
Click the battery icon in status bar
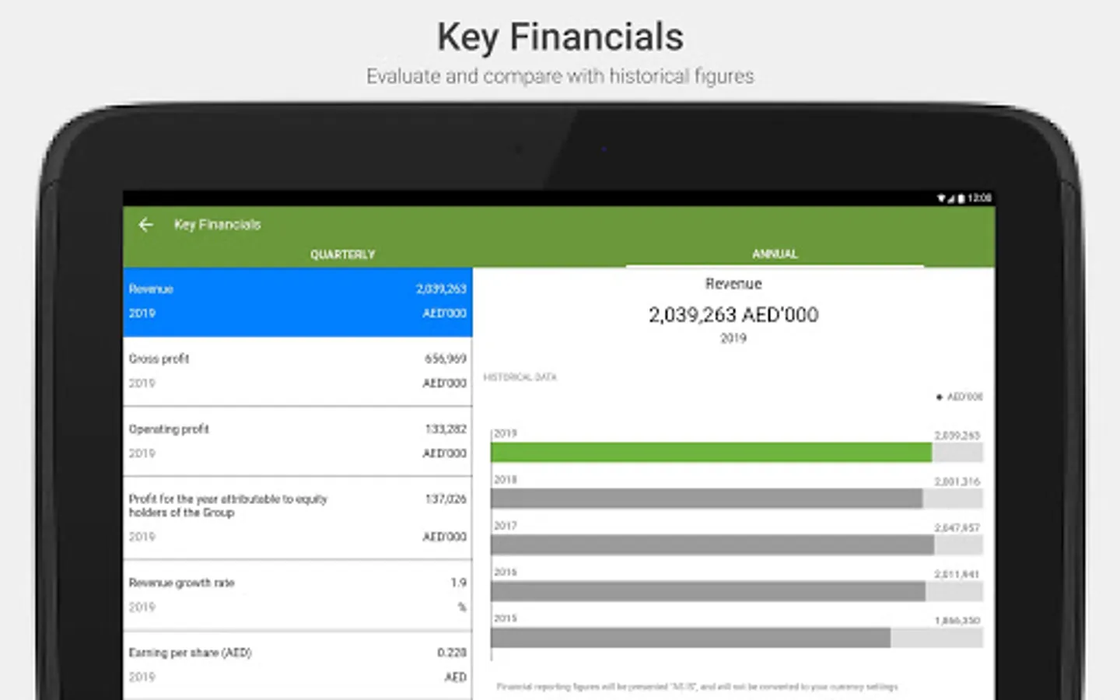(961, 198)
